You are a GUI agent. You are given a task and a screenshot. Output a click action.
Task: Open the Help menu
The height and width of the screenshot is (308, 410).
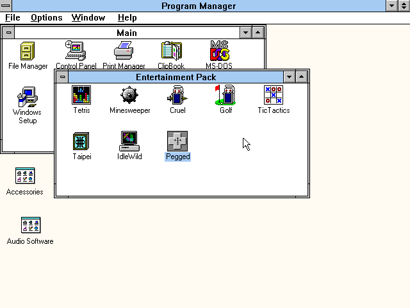127,18
